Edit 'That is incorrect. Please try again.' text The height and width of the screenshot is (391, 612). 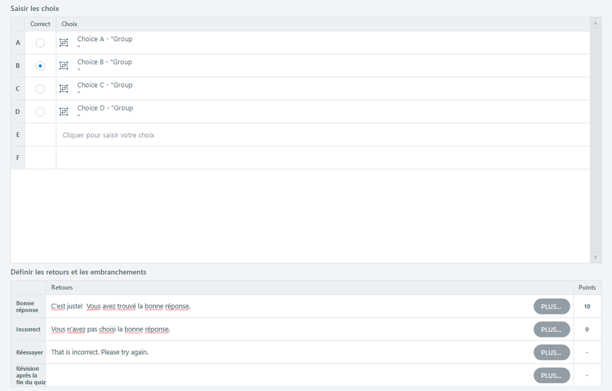[x=99, y=352]
